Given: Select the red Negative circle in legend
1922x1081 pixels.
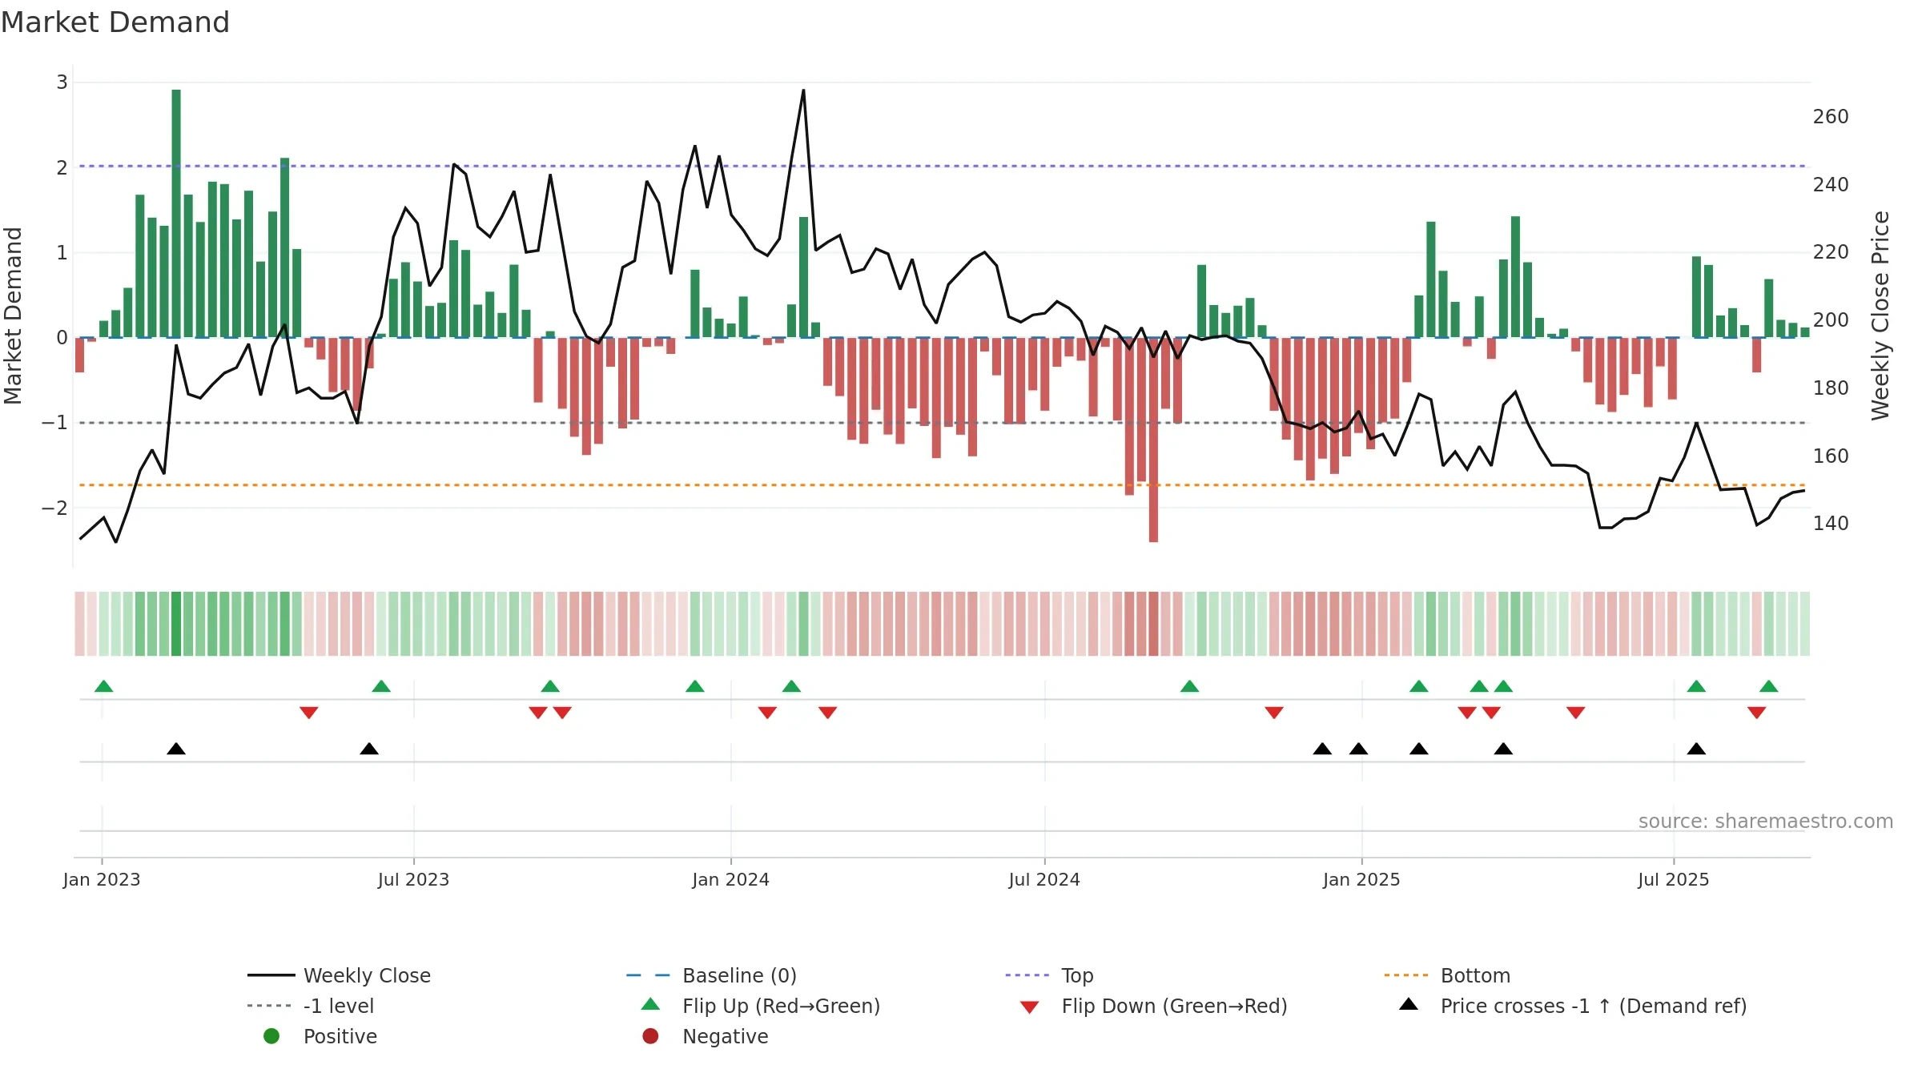Looking at the screenshot, I should [x=650, y=1036].
